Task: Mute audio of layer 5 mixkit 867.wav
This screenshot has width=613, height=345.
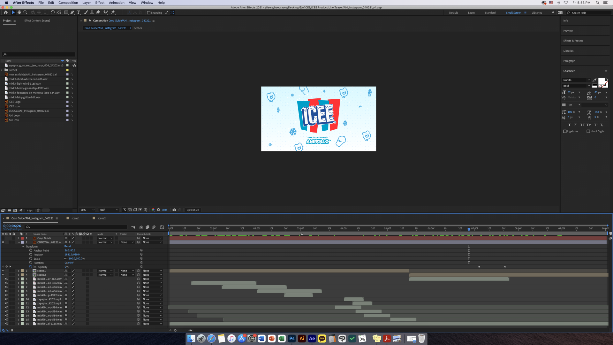Action: (x=6, y=279)
